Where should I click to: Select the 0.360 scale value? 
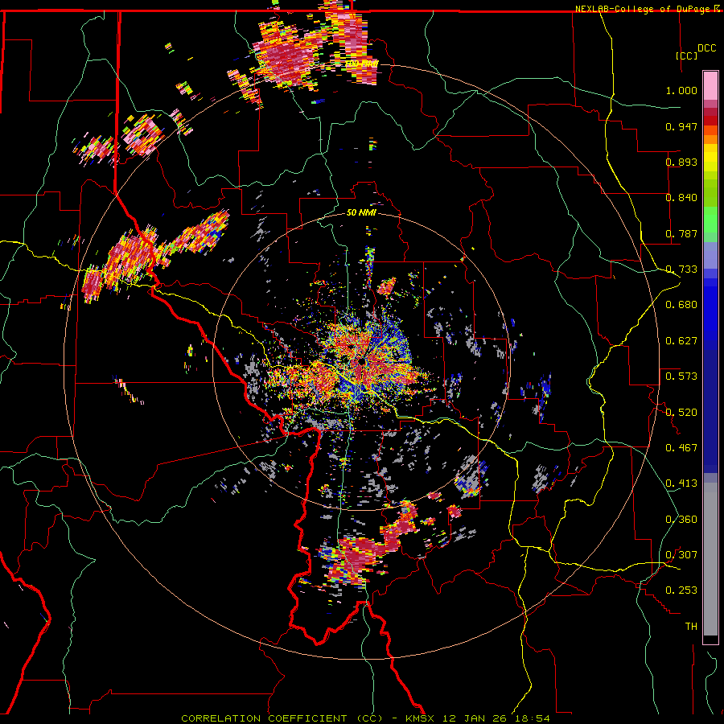pos(681,519)
